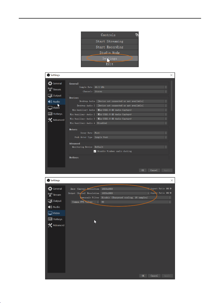This screenshot has height=303, width=213.
Task: Click Output icon in lower Settings window
Action: [50, 201]
